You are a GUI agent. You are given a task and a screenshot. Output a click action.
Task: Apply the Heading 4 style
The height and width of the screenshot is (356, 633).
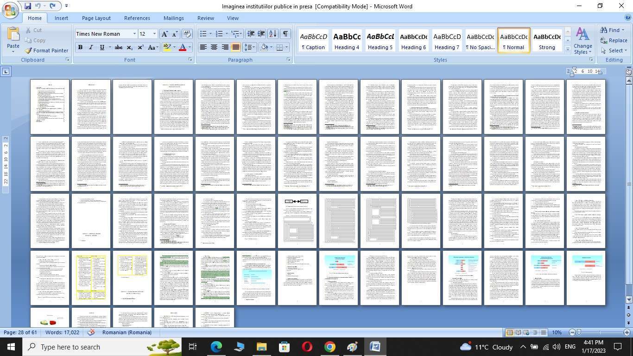(347, 41)
